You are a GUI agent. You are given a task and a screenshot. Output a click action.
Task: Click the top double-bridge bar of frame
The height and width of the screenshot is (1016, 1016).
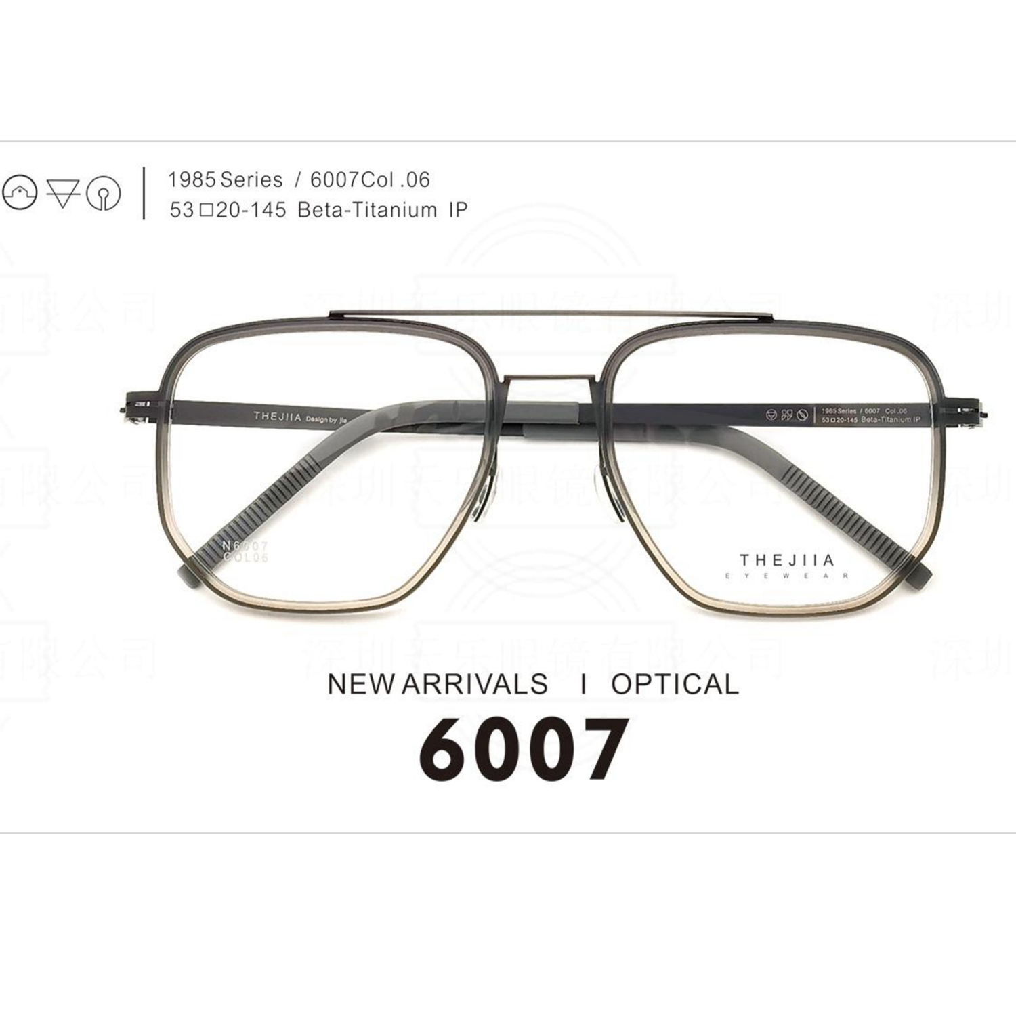click(x=550, y=315)
